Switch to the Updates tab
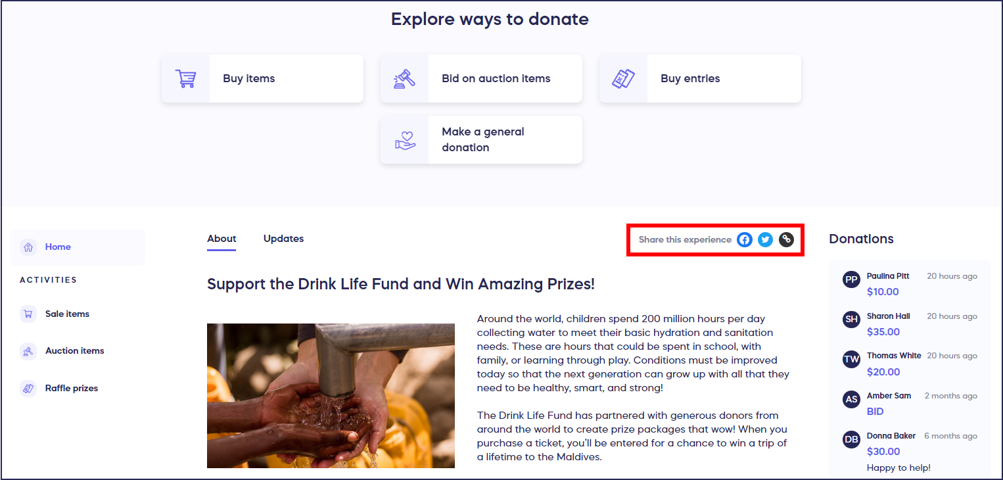This screenshot has height=480, width=1003. pos(283,239)
